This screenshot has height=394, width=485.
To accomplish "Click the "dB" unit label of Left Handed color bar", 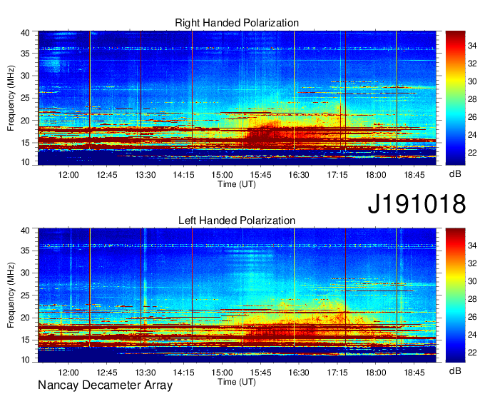I will coord(455,370).
